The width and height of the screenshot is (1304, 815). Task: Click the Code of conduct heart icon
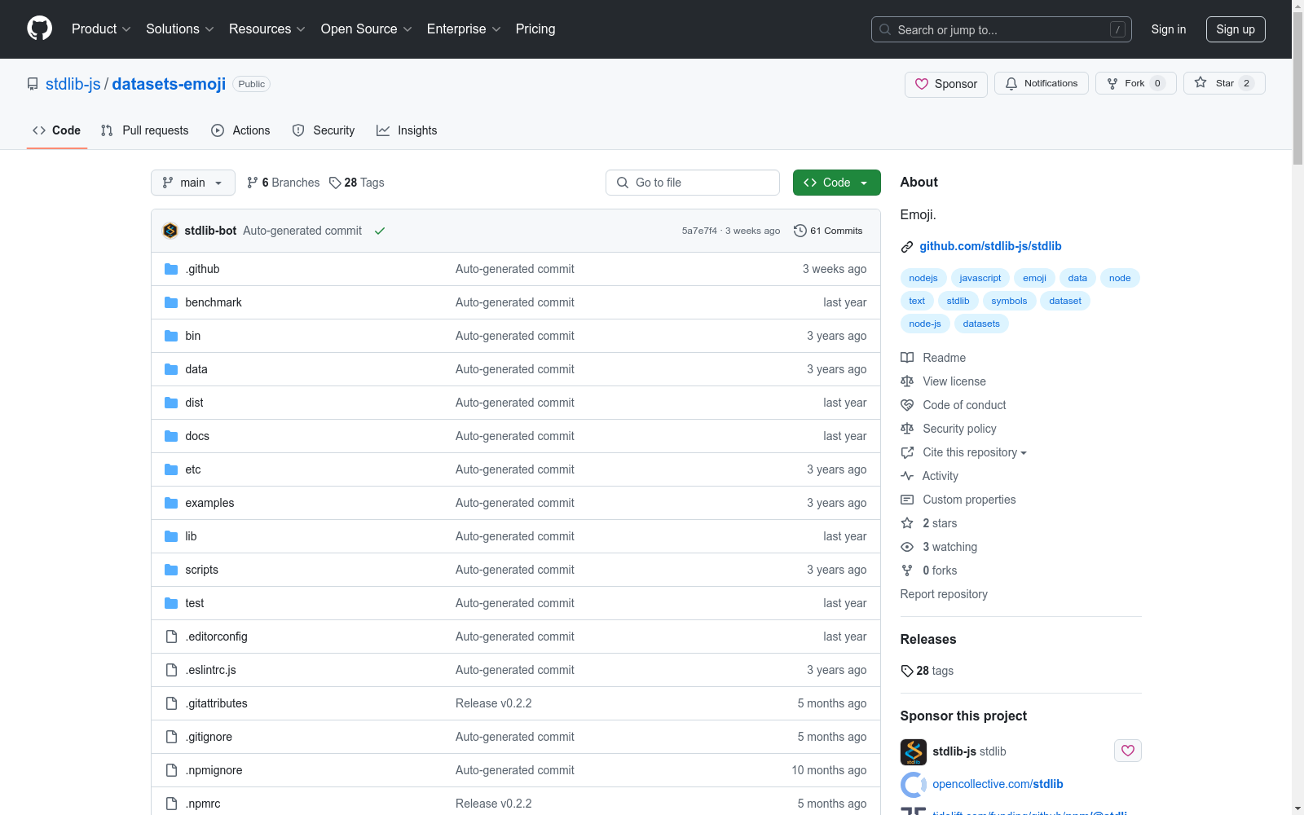[907, 405]
